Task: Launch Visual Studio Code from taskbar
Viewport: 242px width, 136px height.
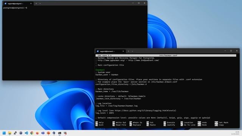Action: pos(26,133)
